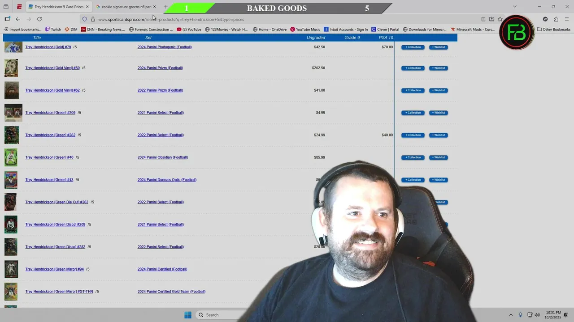Image resolution: width=574 pixels, height=322 pixels.
Task: Open Trey Hendrickson [Green Mirror] #94 card
Action: tap(54, 269)
